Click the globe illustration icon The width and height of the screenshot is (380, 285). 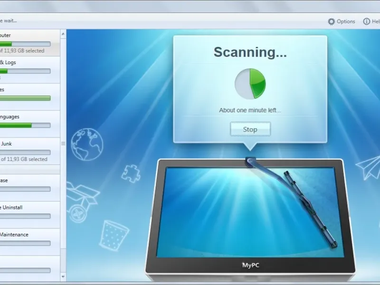pyautogui.click(x=87, y=144)
